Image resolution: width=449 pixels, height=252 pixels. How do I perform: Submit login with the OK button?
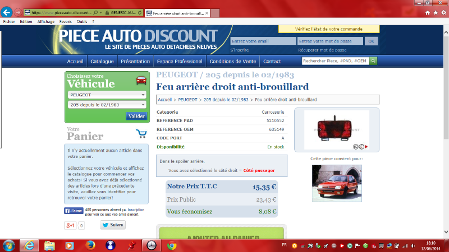371,41
